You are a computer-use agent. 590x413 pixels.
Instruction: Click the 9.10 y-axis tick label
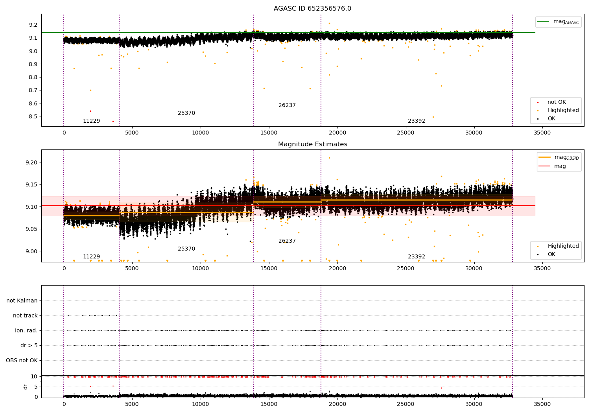[31, 207]
